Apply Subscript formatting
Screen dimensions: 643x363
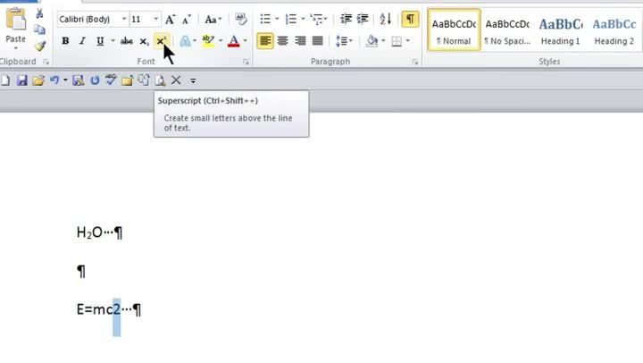coord(144,41)
